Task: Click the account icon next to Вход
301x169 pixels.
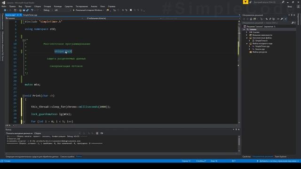Action: click(298, 7)
